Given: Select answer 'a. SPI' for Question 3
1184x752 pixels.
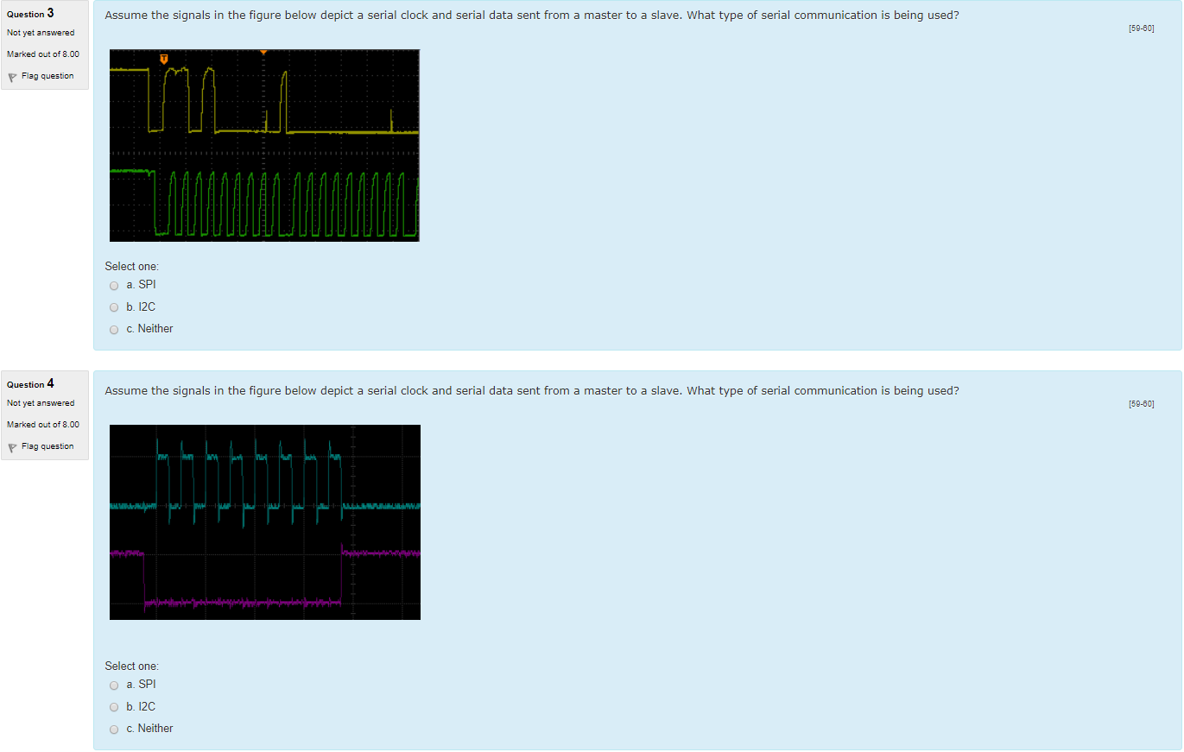Looking at the screenshot, I should point(113,285).
